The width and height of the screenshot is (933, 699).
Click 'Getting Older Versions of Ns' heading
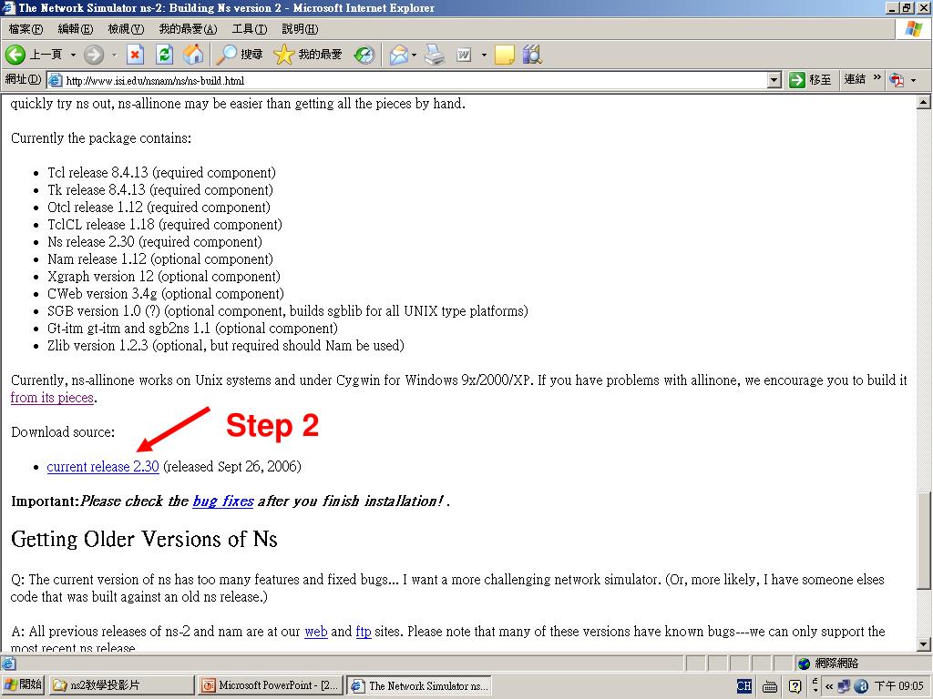click(144, 539)
